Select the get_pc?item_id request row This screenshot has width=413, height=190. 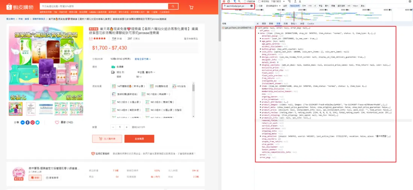238,28
